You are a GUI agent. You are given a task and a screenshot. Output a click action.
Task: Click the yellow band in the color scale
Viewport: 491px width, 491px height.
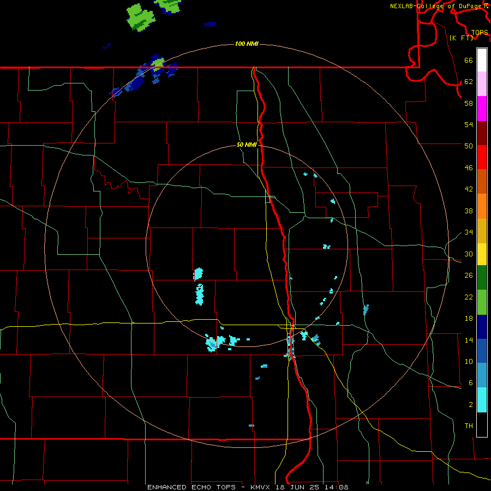point(482,255)
